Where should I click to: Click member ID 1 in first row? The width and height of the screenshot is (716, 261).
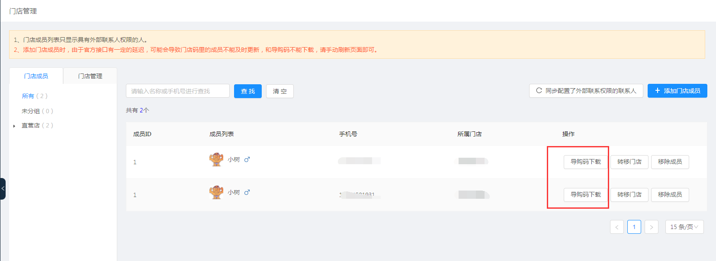click(x=135, y=162)
